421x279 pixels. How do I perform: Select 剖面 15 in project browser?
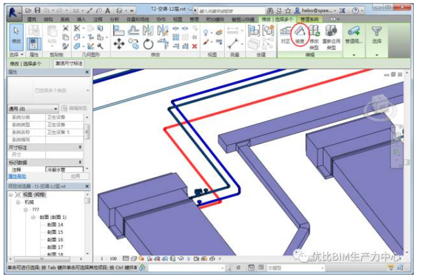(55, 232)
